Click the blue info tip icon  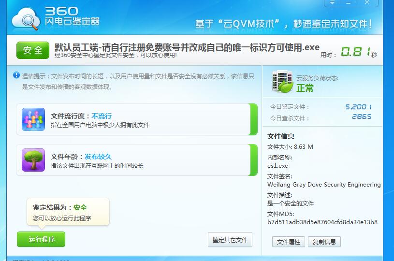(x=16, y=75)
